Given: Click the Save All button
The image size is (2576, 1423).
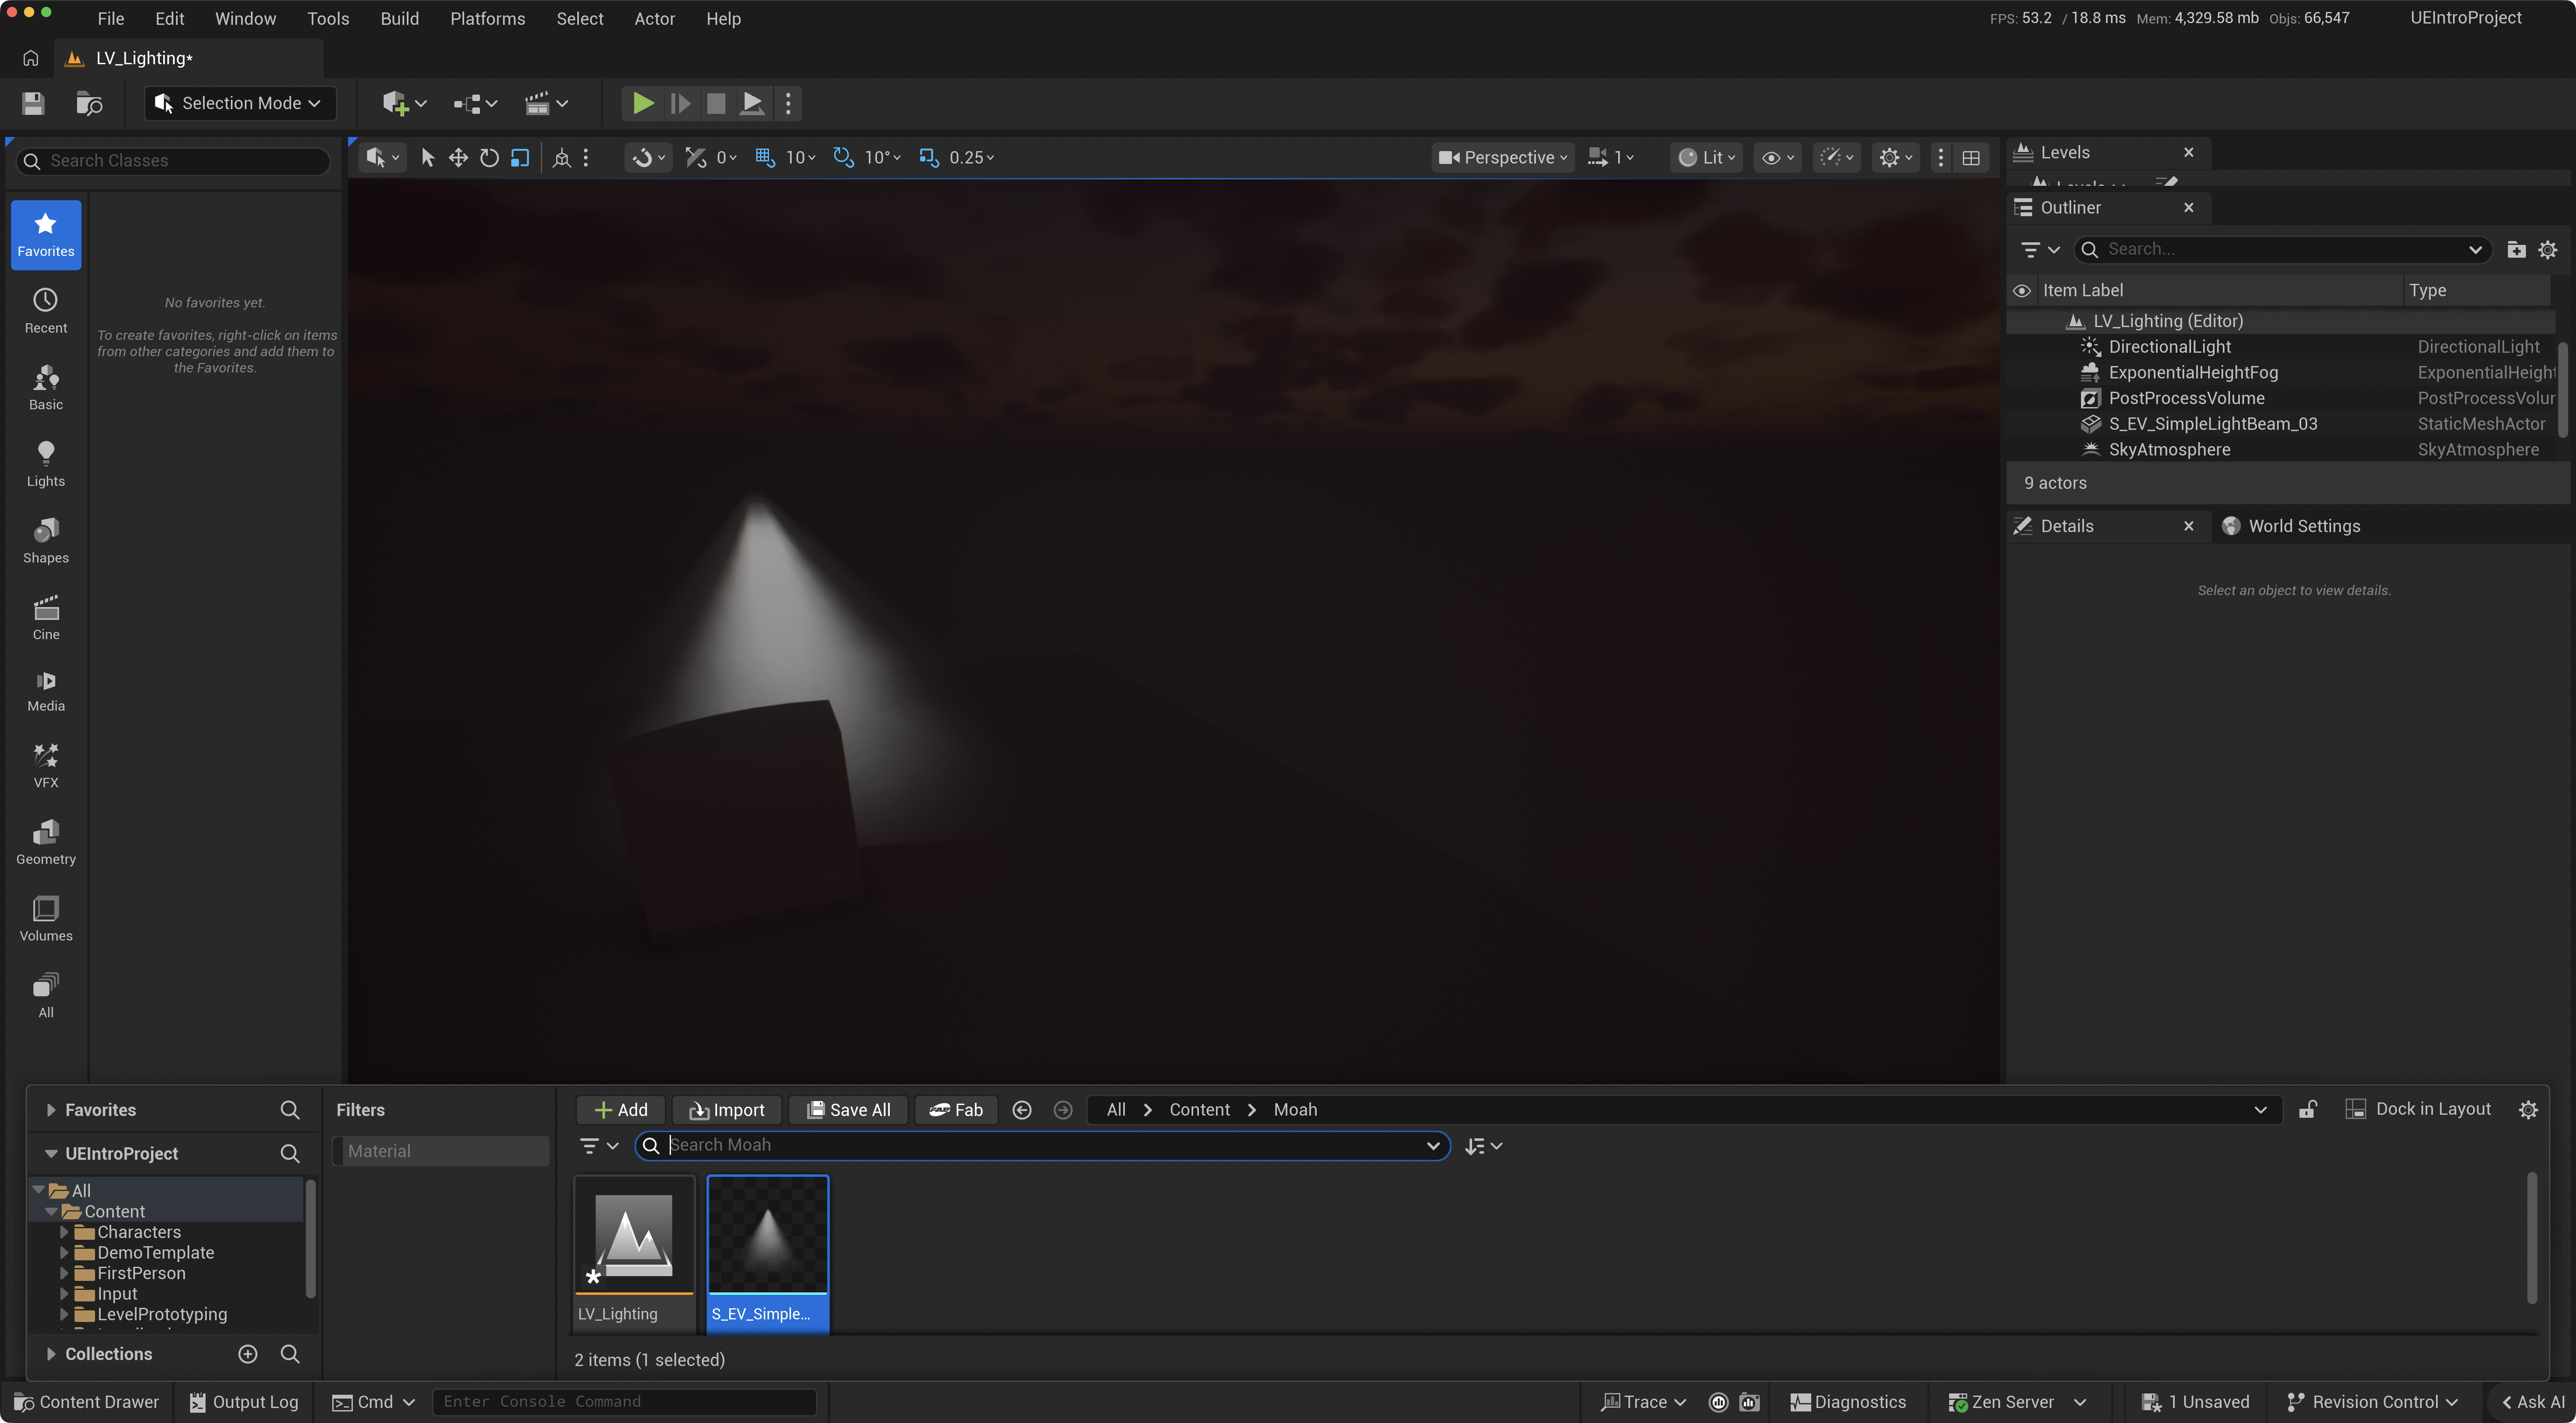Looking at the screenshot, I should pos(848,1110).
